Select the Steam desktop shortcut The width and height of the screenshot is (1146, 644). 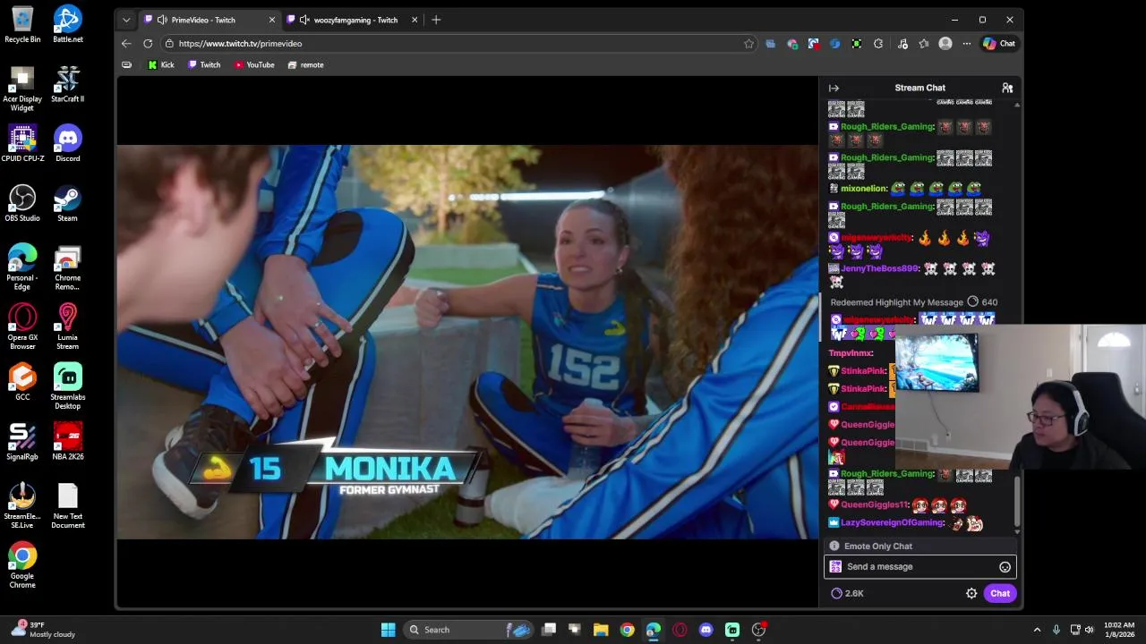point(67,204)
